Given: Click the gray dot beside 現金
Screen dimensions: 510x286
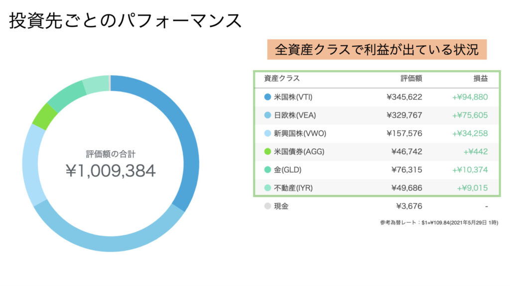Looking at the screenshot, I should point(268,206).
